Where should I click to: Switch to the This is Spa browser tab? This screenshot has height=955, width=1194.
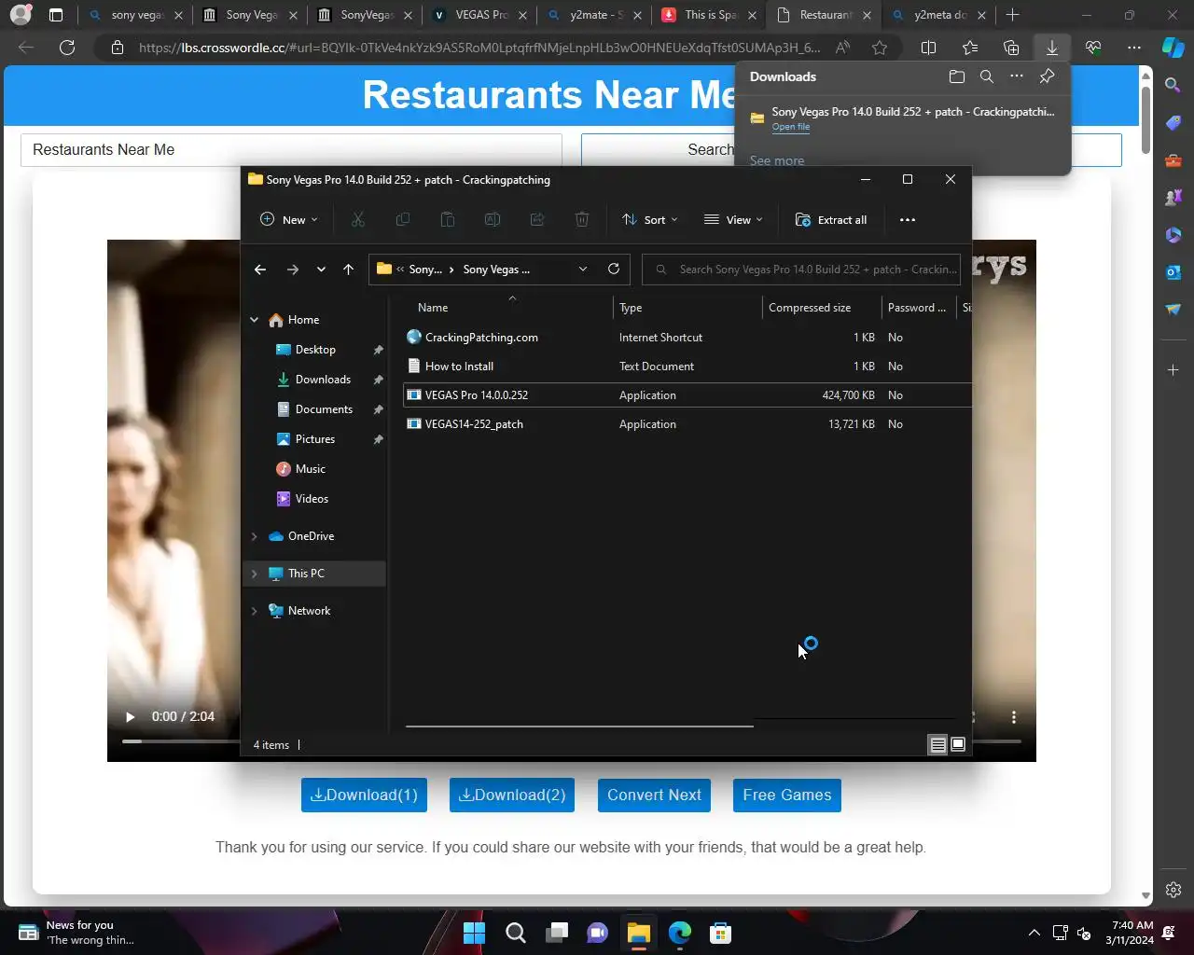point(709,15)
